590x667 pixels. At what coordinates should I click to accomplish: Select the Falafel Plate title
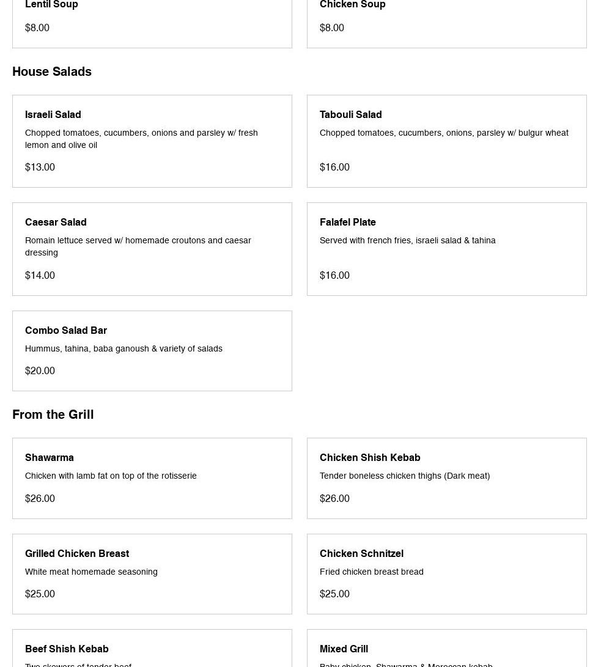(348, 222)
